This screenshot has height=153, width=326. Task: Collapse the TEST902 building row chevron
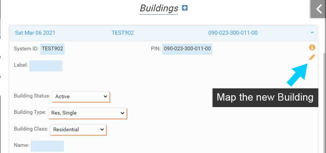point(312,33)
